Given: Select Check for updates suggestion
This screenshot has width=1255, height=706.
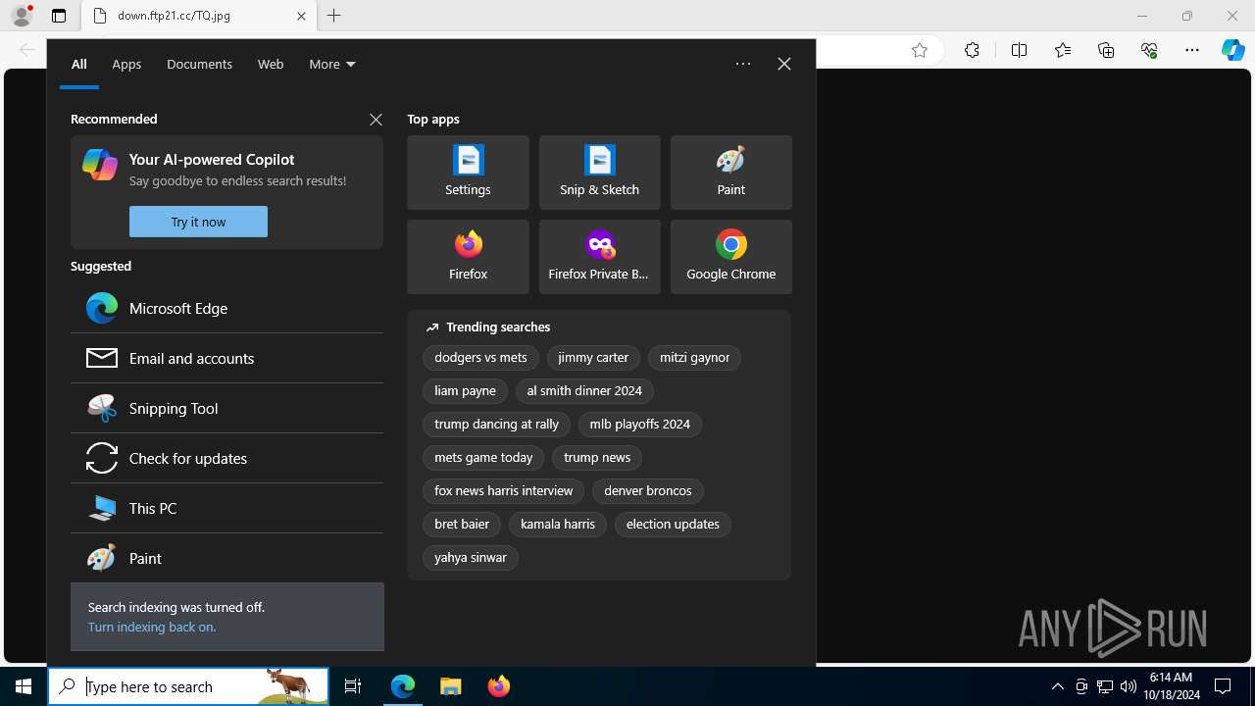Looking at the screenshot, I should tap(226, 458).
